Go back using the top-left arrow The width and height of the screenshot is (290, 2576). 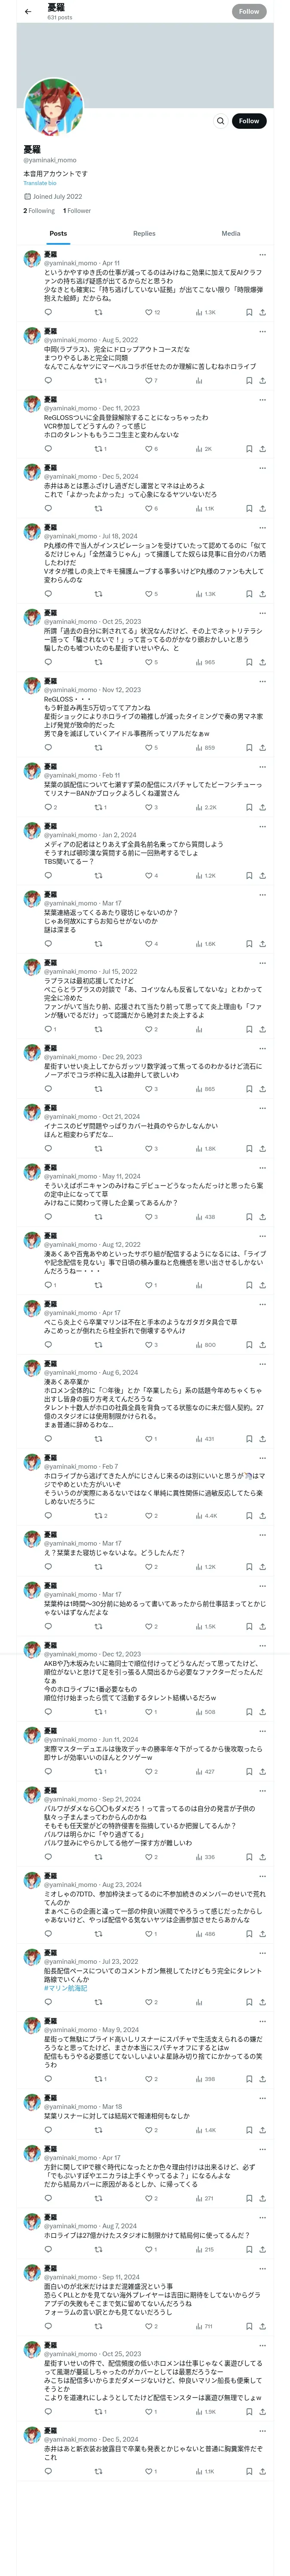[27, 12]
